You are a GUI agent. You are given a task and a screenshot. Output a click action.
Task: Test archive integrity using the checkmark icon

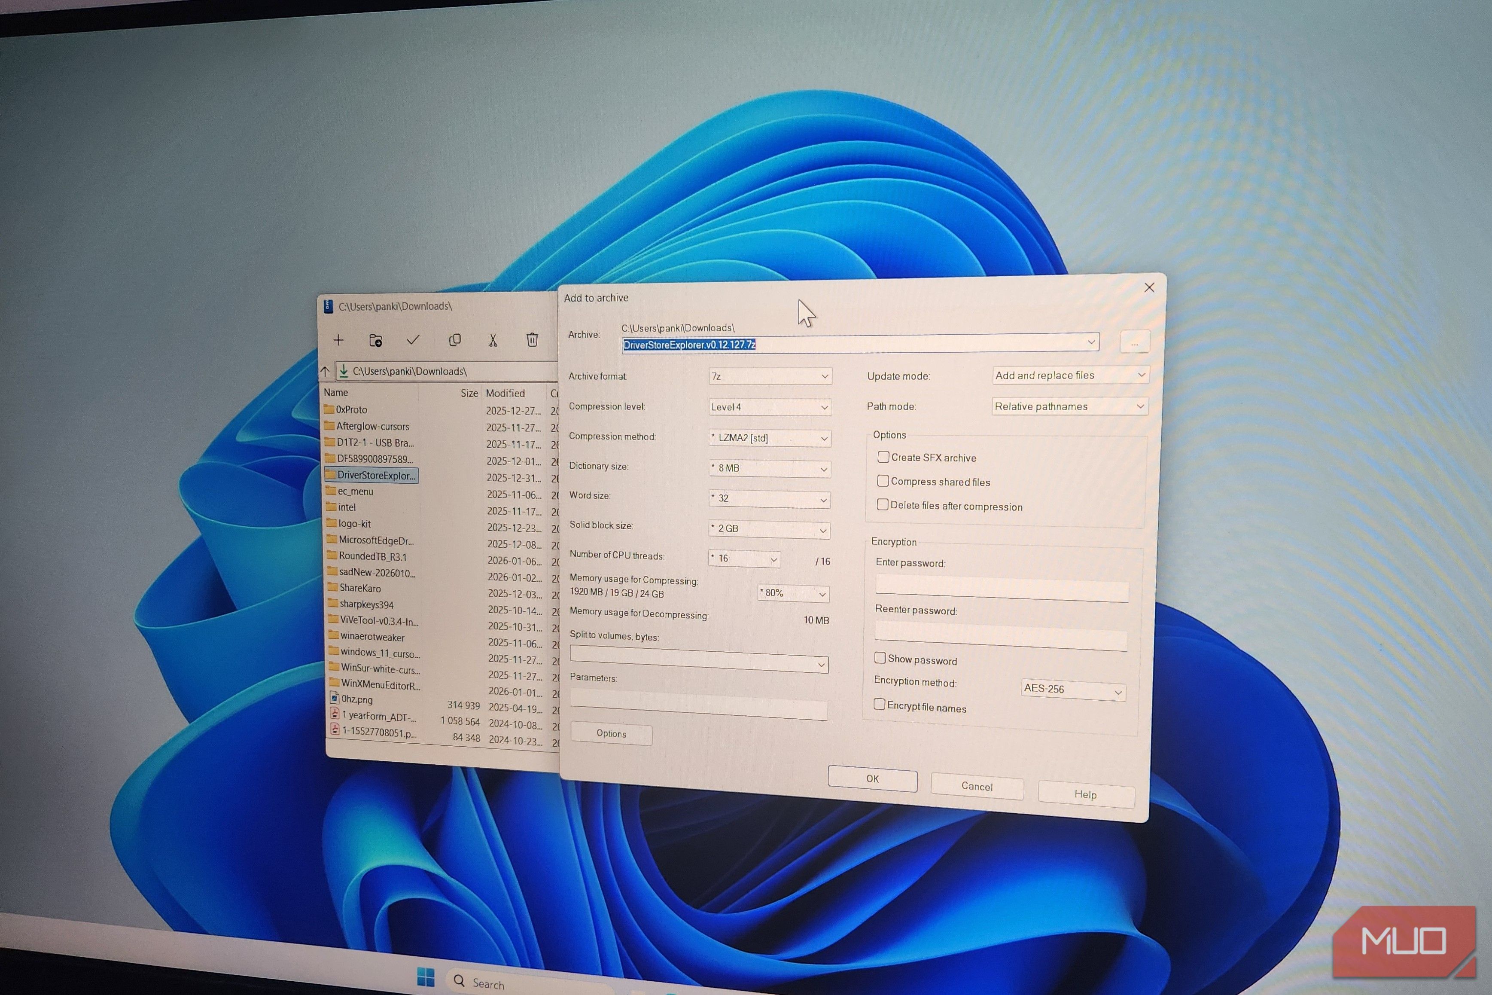pyautogui.click(x=413, y=340)
